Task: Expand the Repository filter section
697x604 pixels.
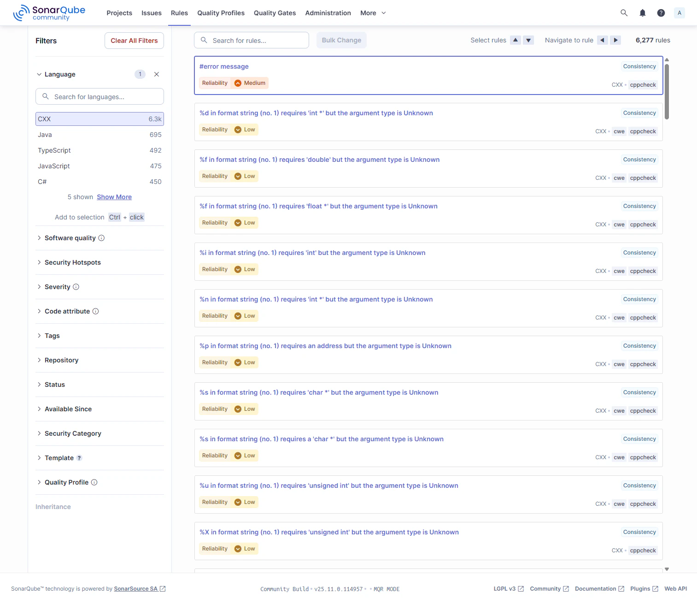Action: click(x=61, y=360)
